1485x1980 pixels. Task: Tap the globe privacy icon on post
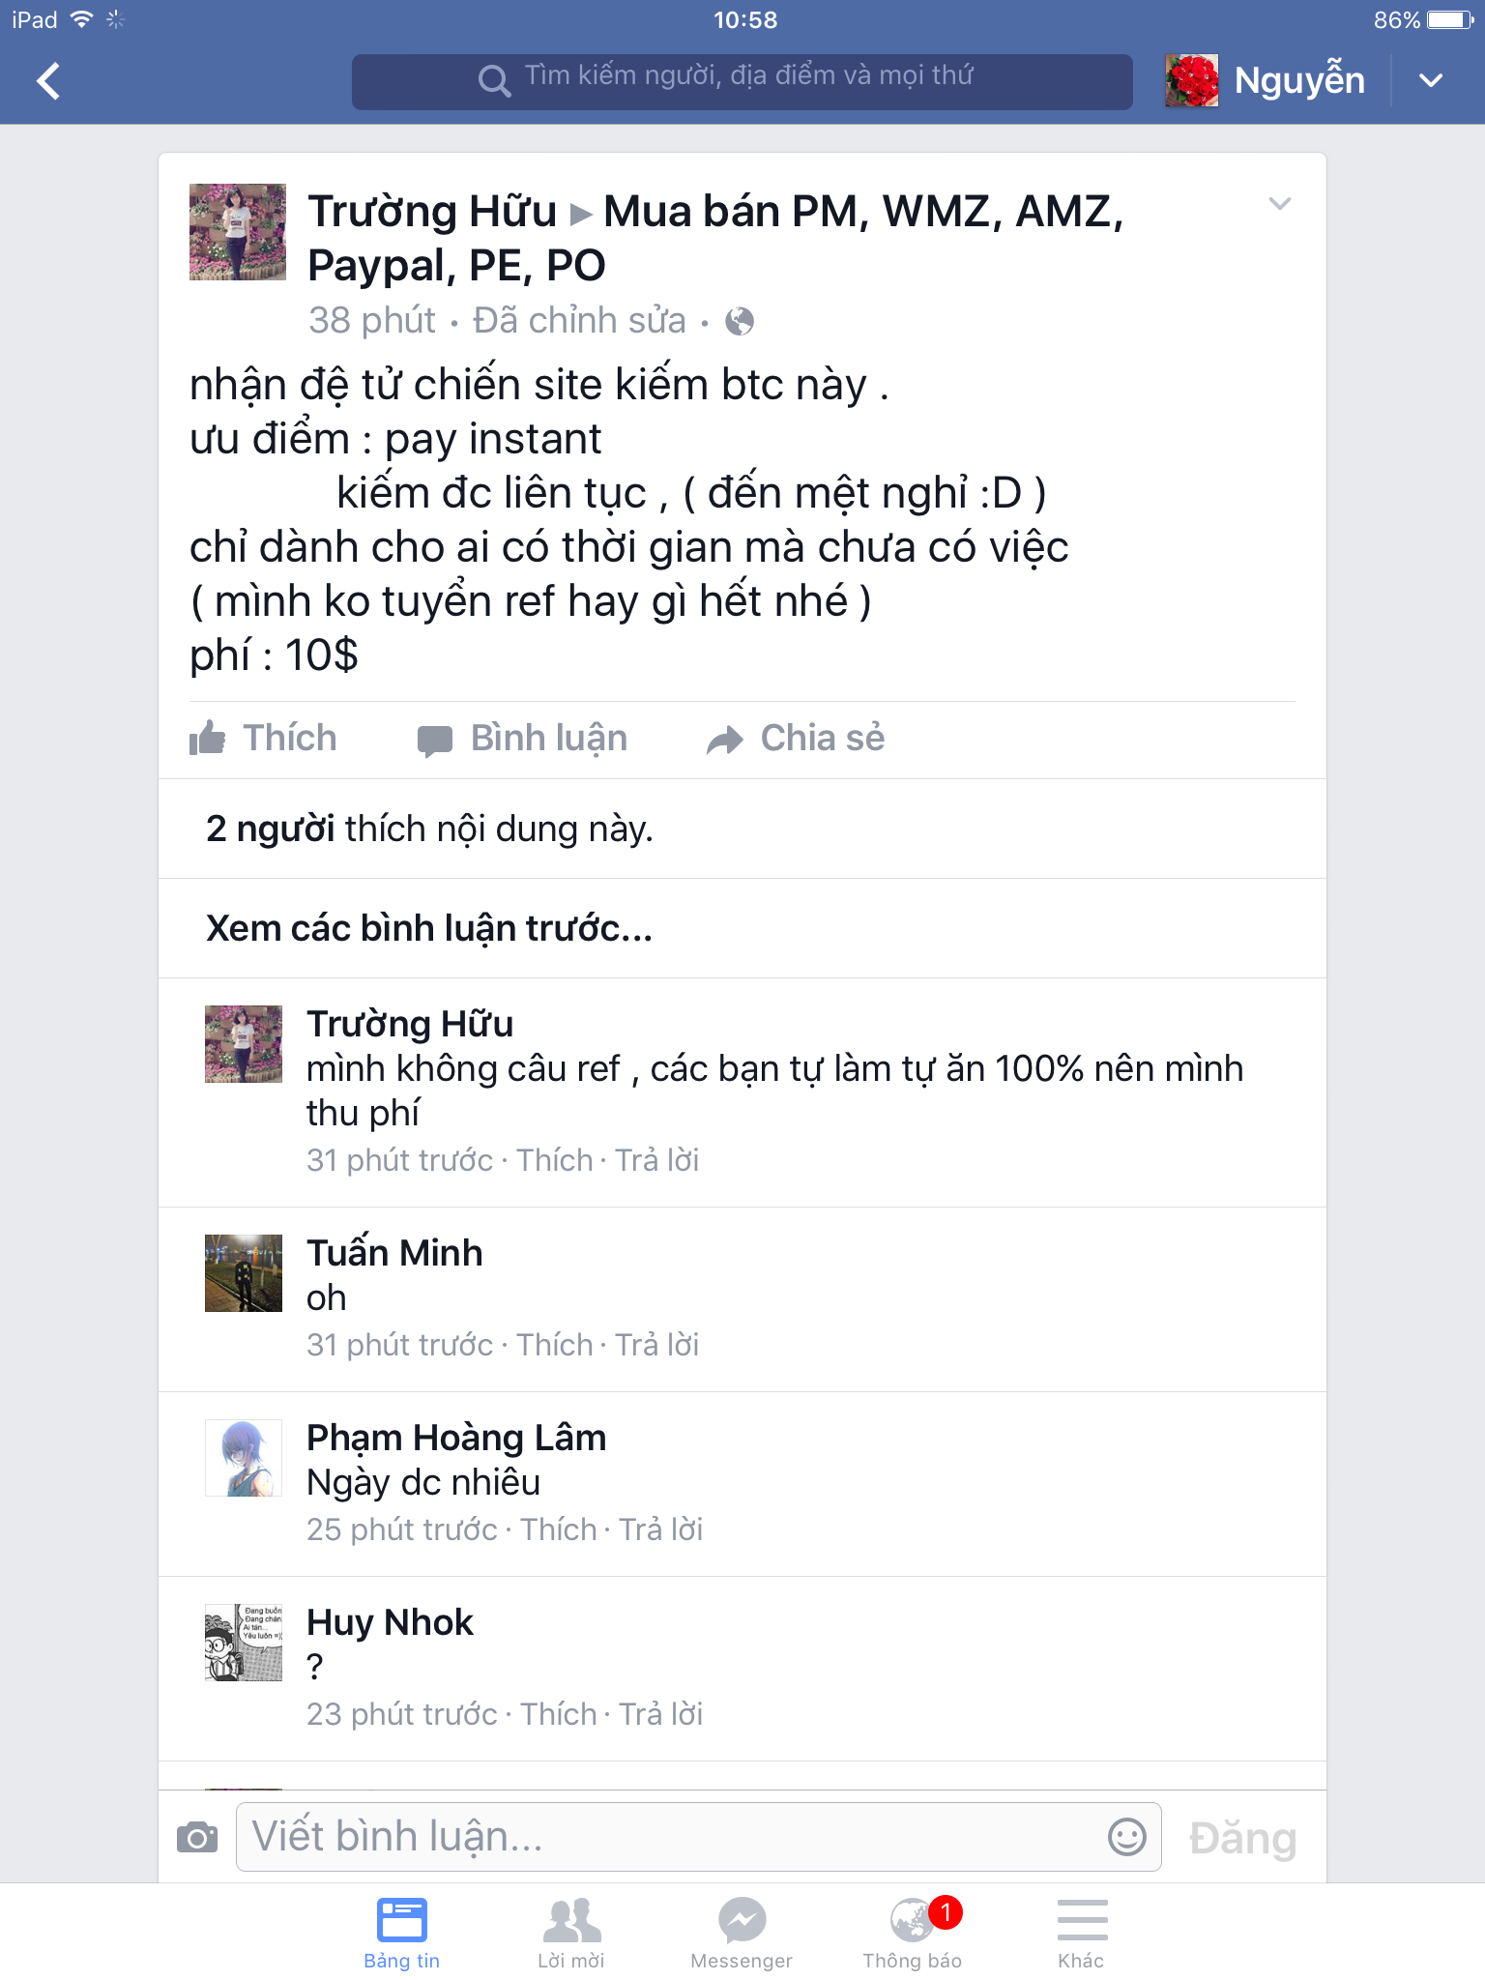740,321
